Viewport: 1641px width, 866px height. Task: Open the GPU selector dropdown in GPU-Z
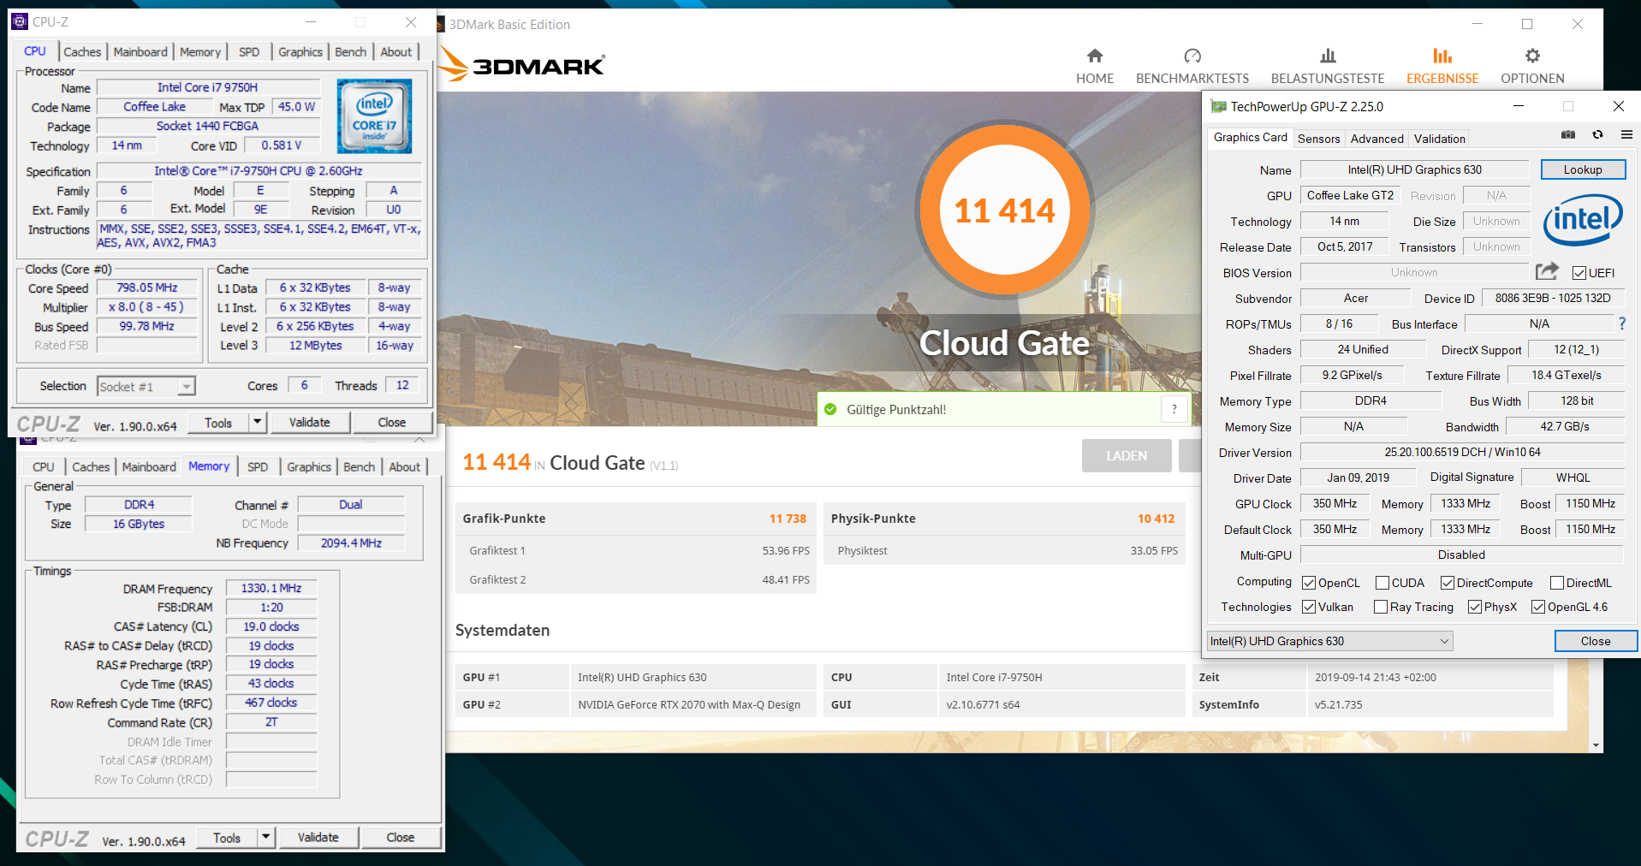pyautogui.click(x=1330, y=641)
